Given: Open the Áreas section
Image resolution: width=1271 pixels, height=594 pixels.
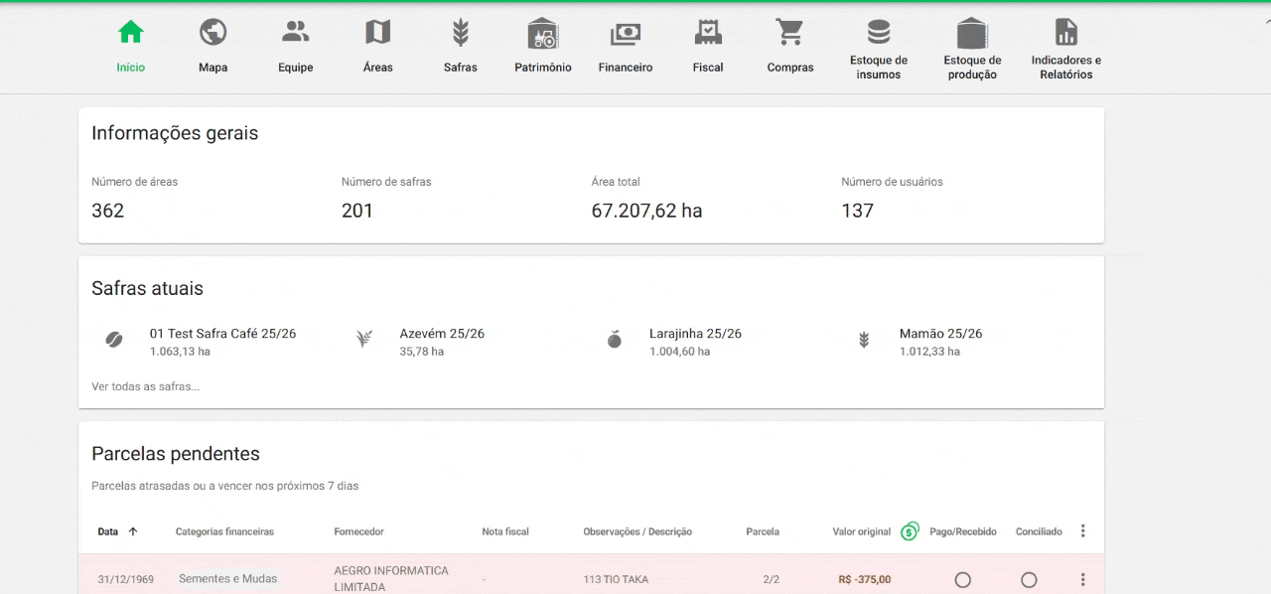Looking at the screenshot, I should pos(377,45).
